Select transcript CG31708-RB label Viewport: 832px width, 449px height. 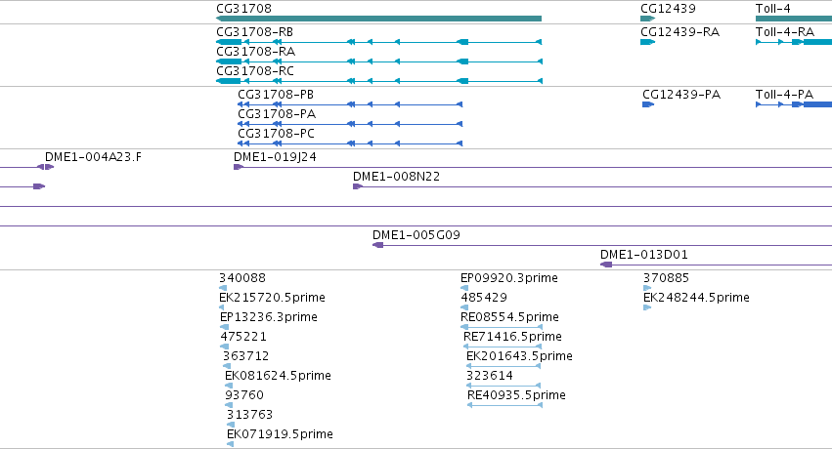point(255,32)
